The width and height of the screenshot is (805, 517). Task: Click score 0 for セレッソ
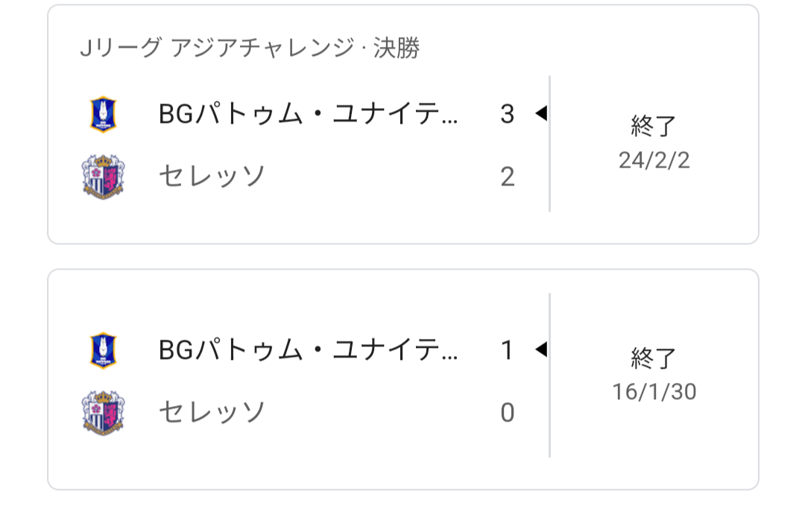pyautogui.click(x=508, y=413)
